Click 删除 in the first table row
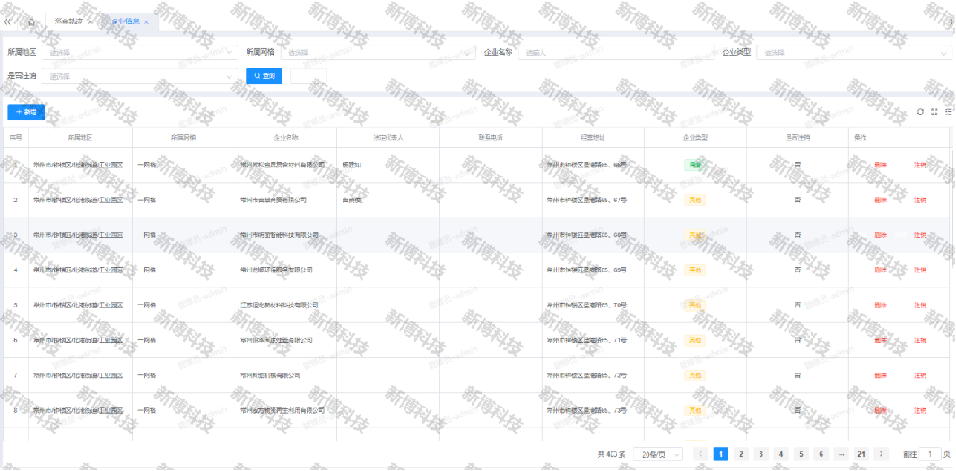Viewport: 956px width, 471px height. click(x=881, y=165)
